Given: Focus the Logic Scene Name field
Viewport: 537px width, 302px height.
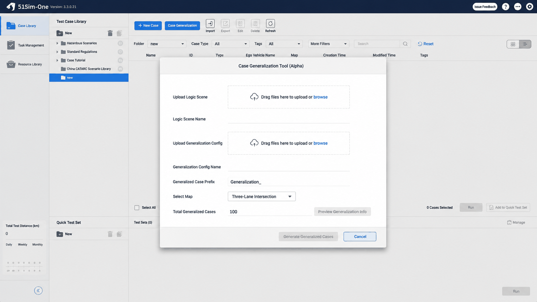Looking at the screenshot, I should (289, 119).
